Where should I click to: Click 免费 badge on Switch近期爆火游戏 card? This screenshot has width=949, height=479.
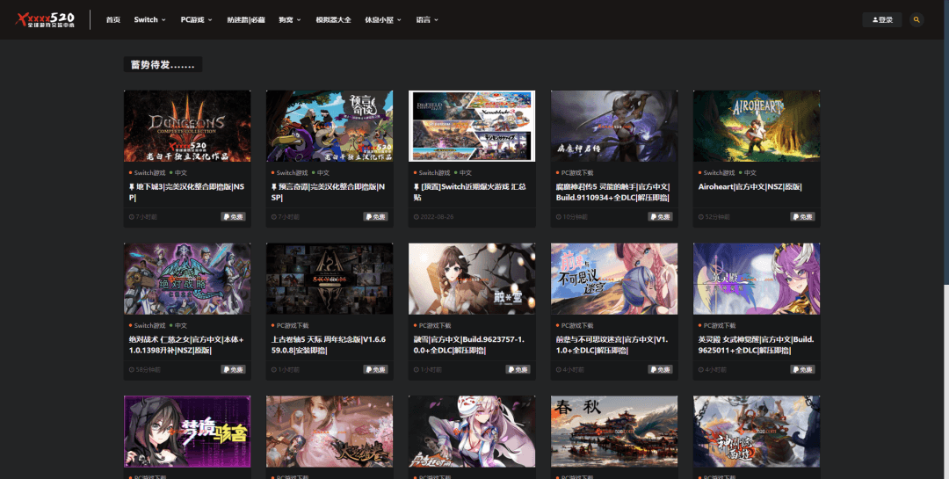click(518, 216)
